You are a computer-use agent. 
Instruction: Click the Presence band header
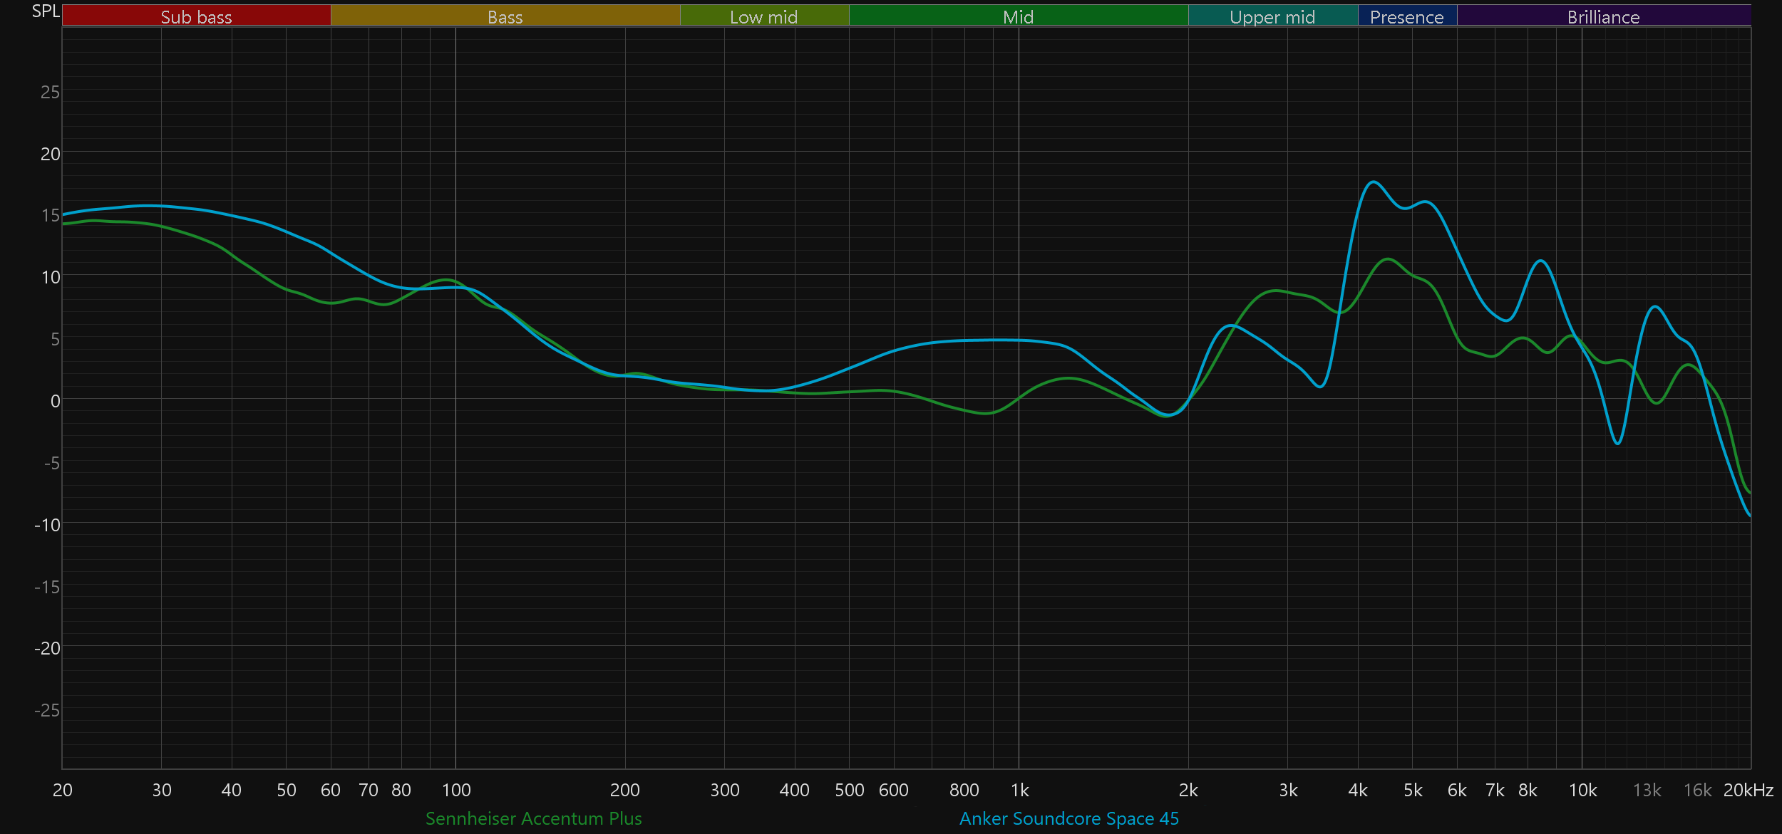click(1406, 16)
